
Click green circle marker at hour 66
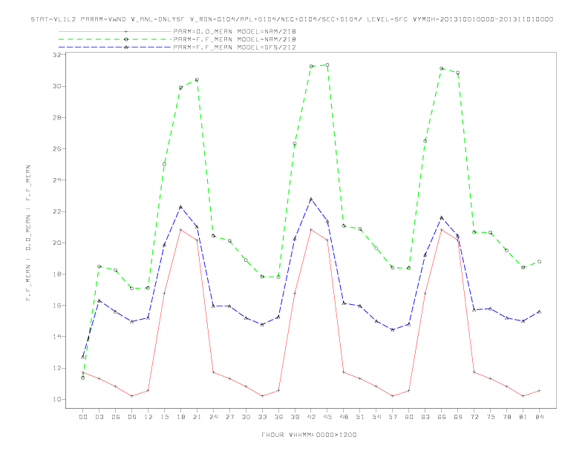tap(442, 68)
